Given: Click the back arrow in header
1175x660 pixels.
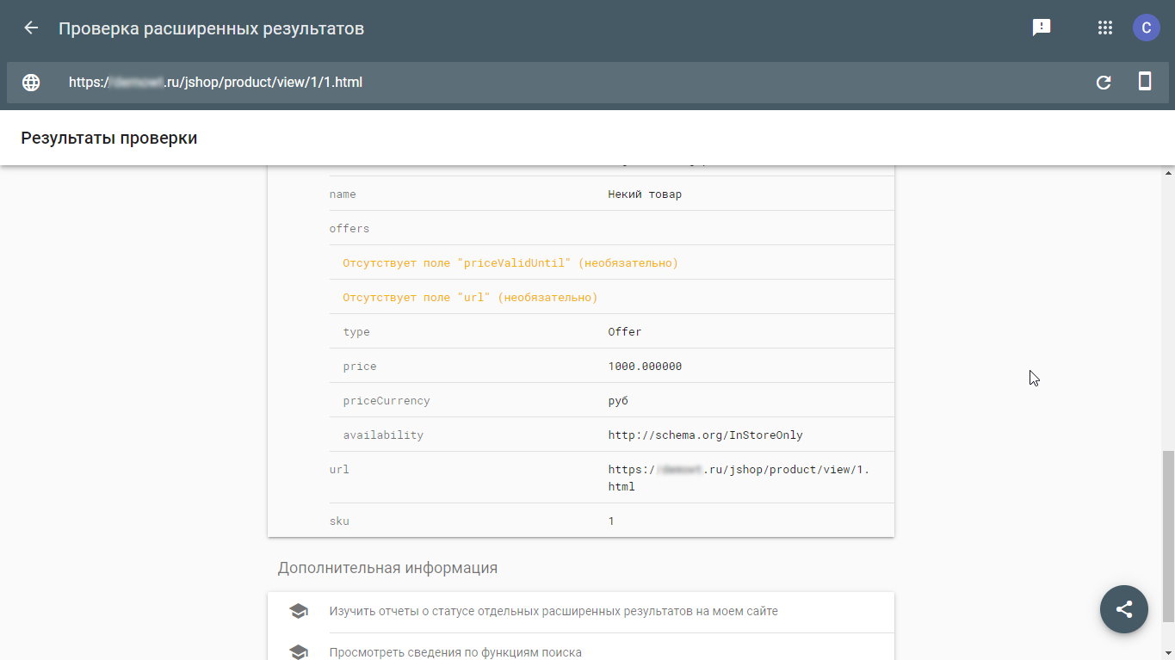Looking at the screenshot, I should 31,28.
